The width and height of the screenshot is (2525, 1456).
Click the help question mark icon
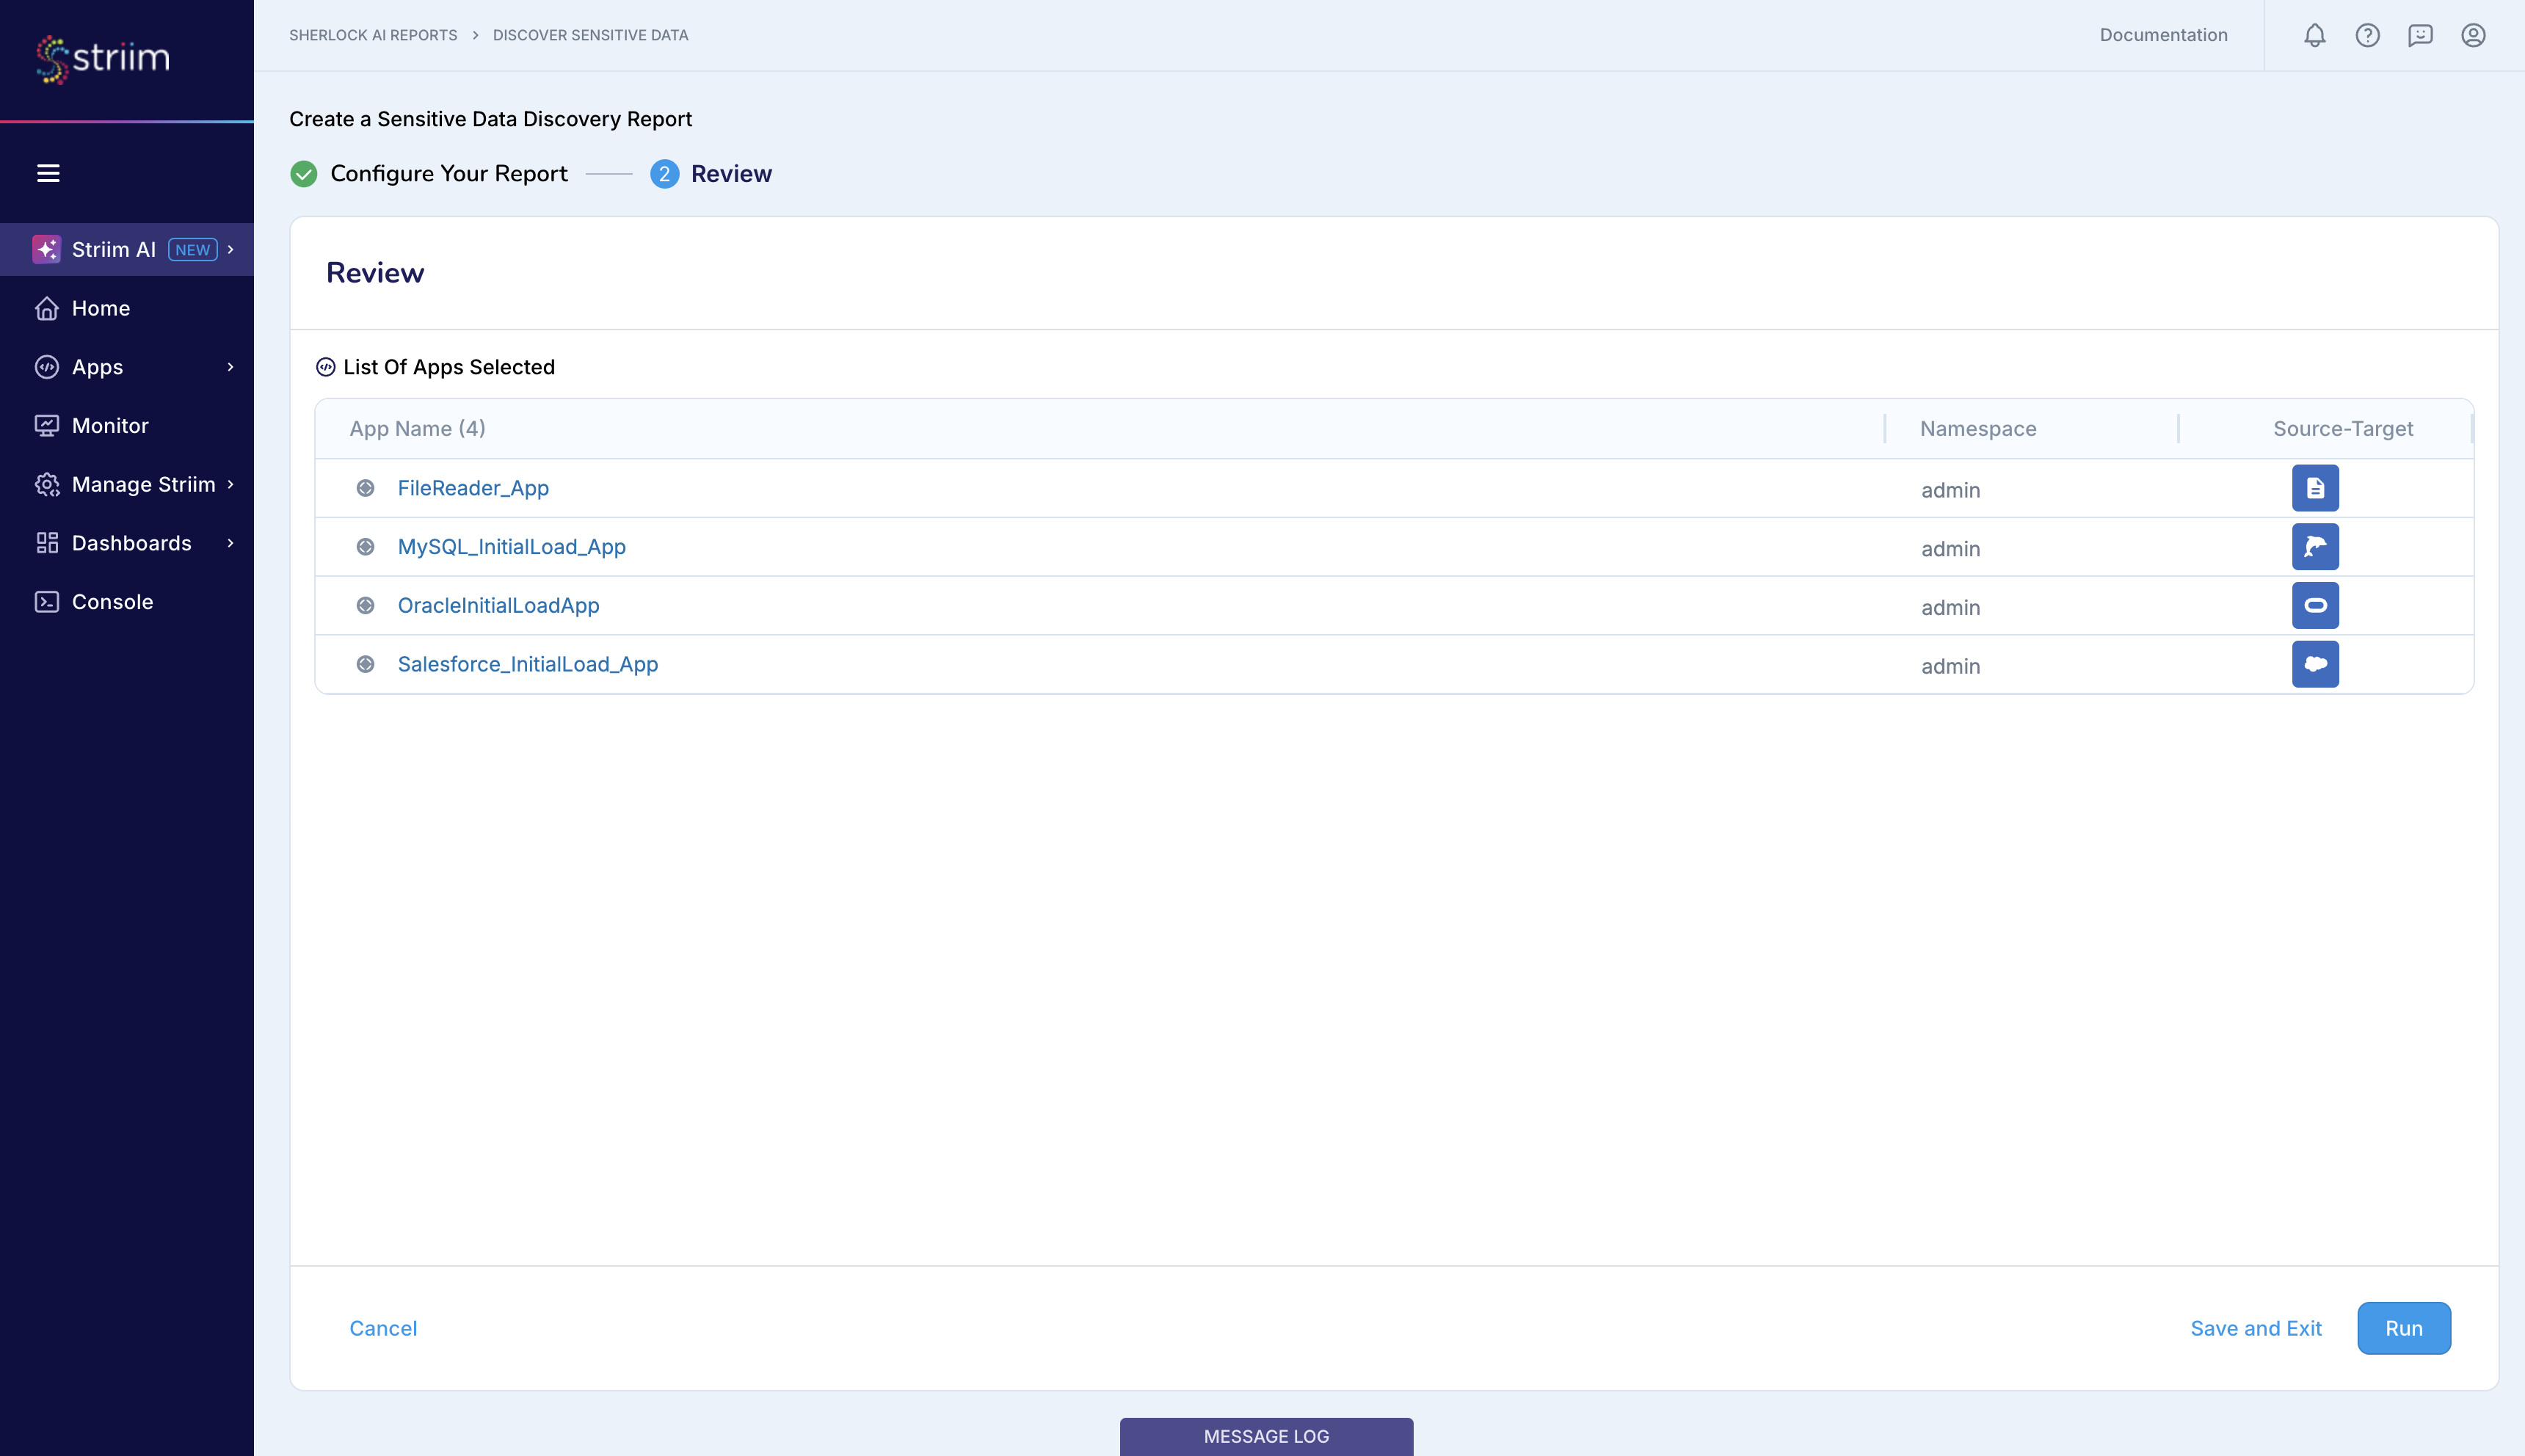coord(2366,35)
